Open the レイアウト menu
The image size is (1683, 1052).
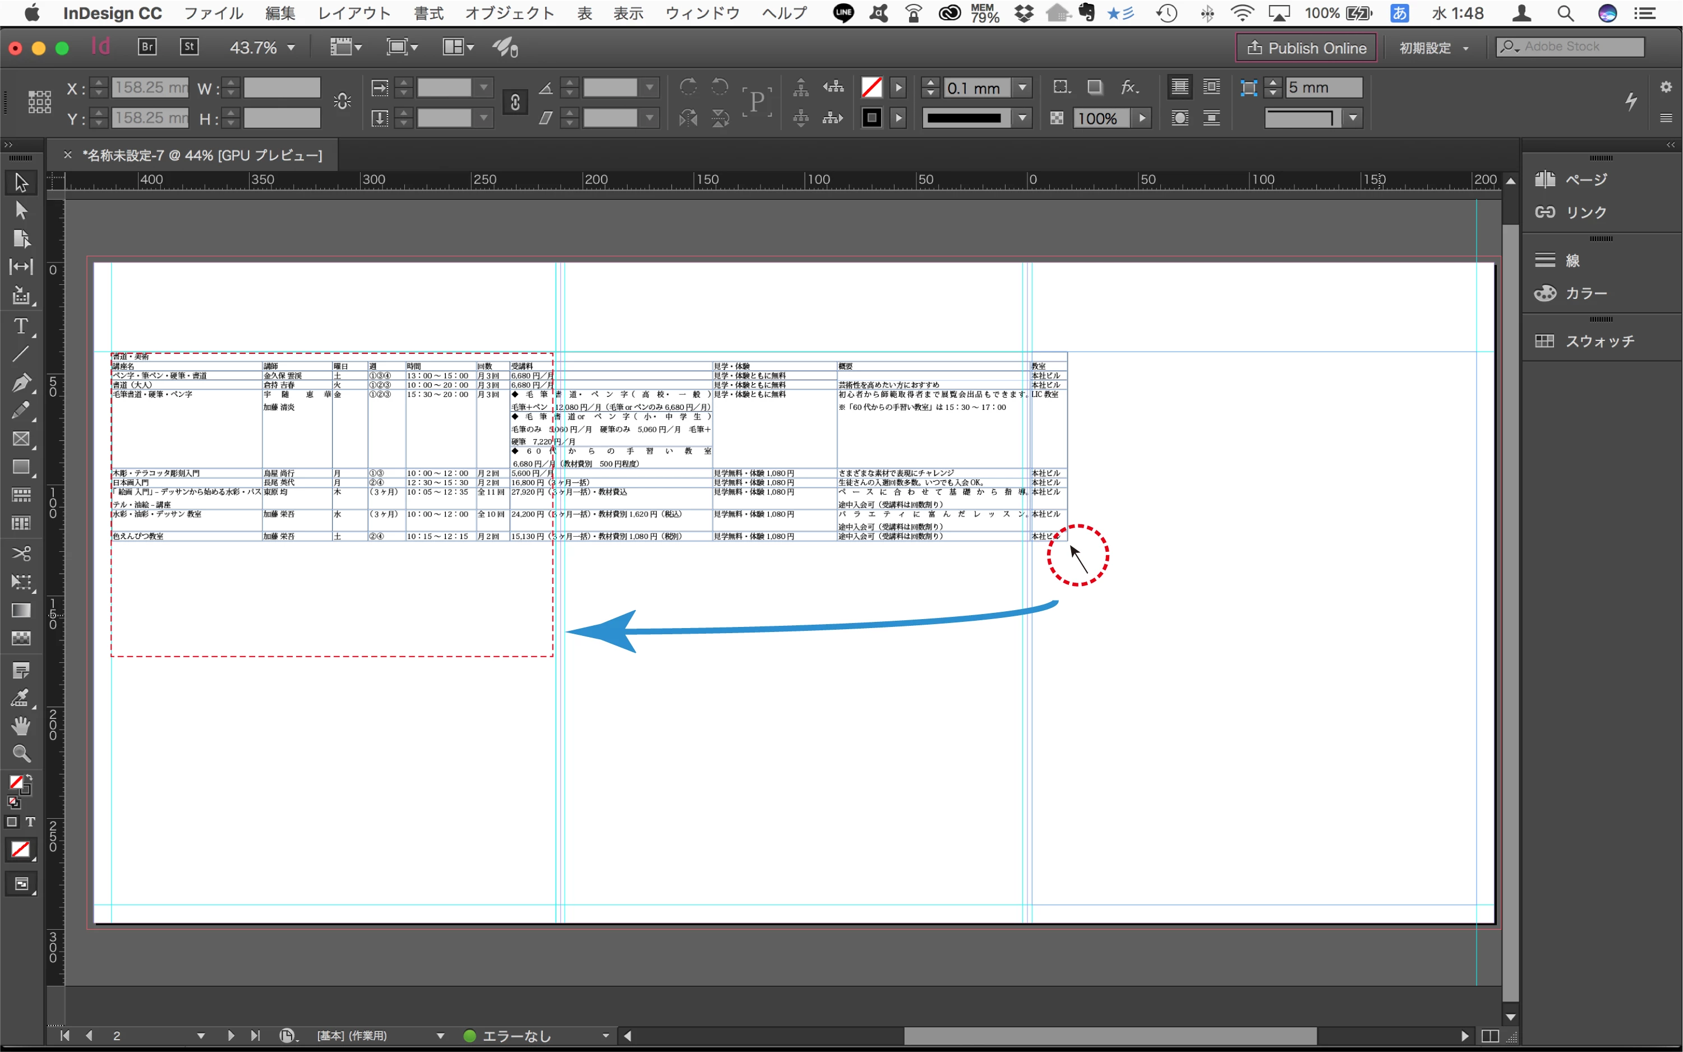(x=354, y=13)
